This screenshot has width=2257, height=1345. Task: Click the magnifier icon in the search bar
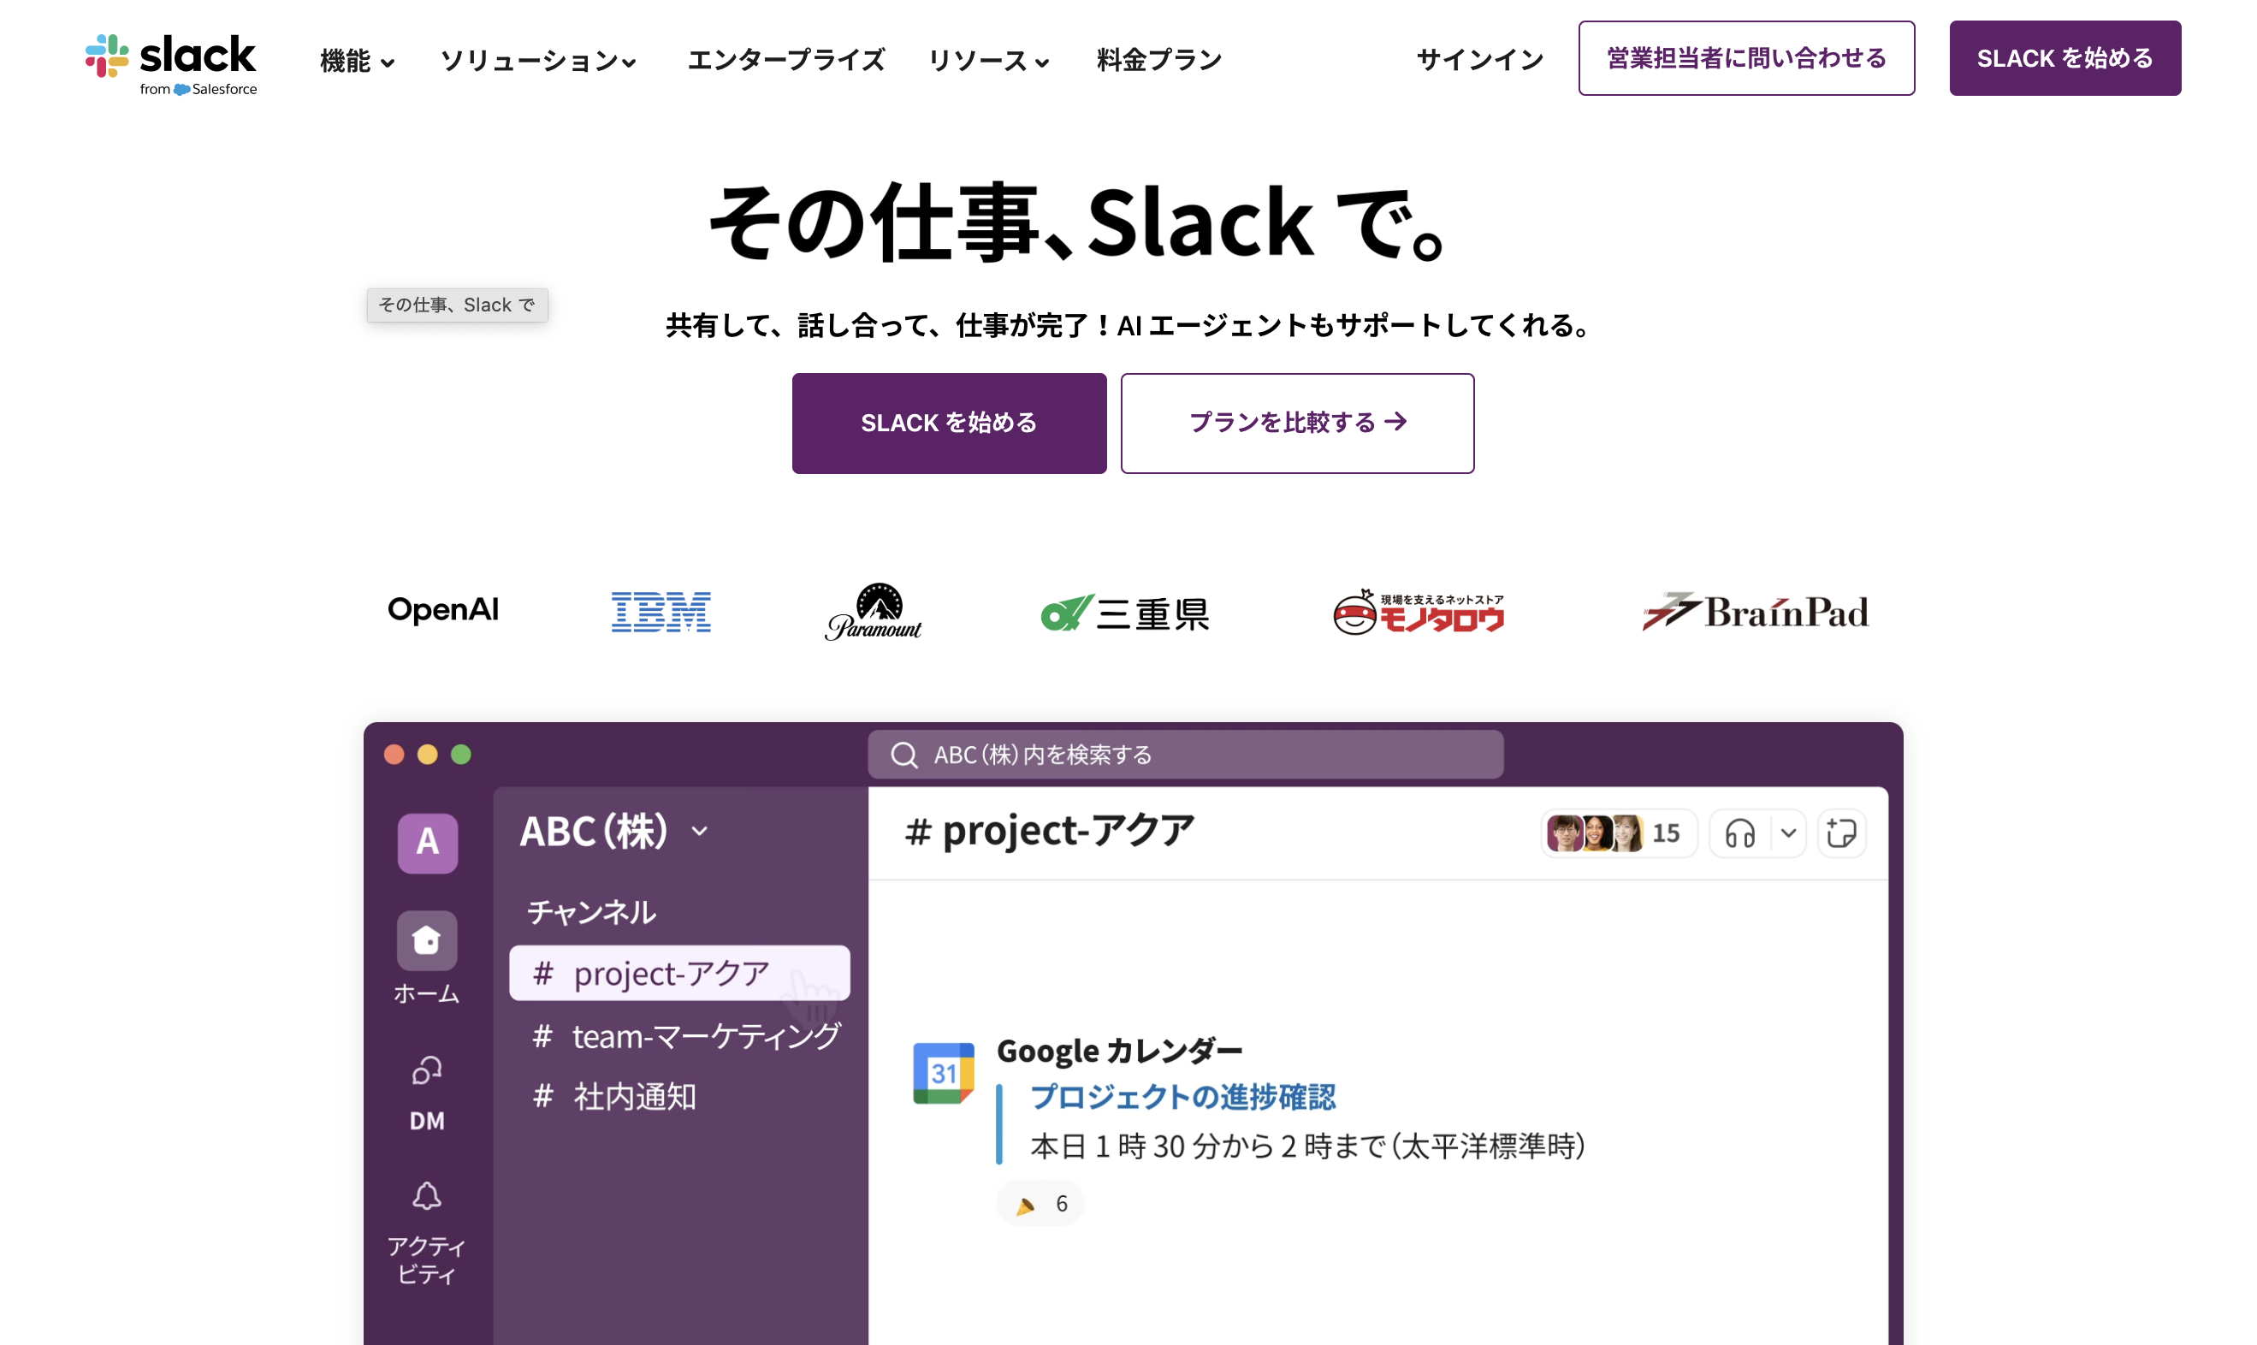903,753
